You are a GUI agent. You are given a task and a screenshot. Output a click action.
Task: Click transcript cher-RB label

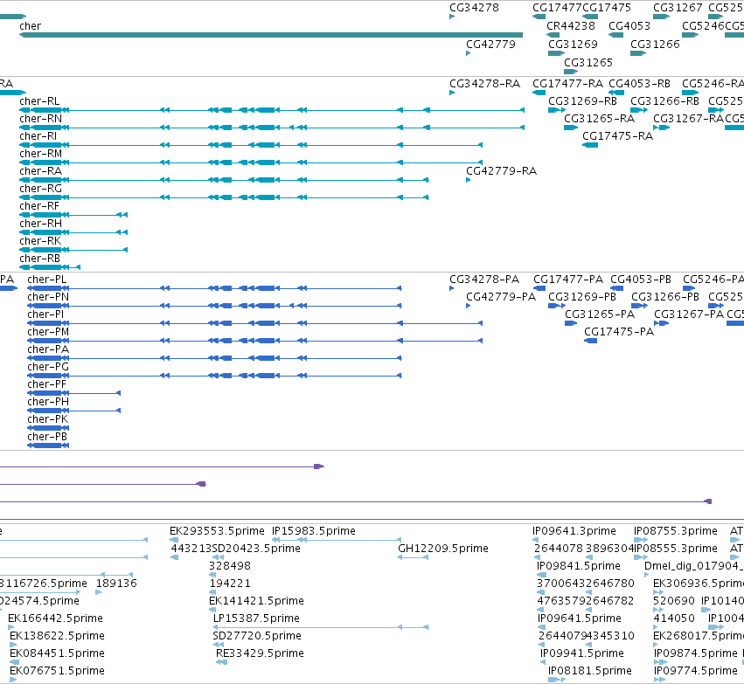point(40,259)
